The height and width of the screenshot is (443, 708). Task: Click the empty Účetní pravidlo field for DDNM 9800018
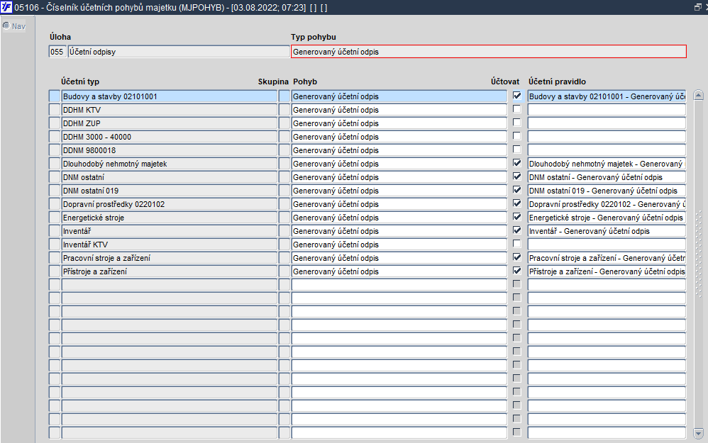tap(607, 150)
